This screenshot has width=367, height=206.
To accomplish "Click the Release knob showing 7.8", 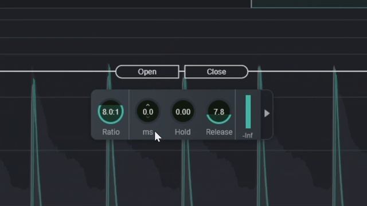I will 219,112.
